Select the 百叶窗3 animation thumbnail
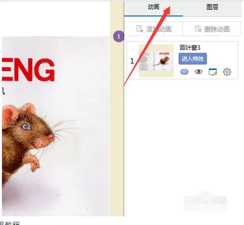 coord(156,61)
